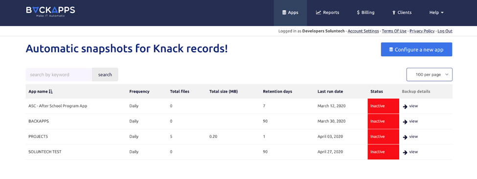Click the Frequency column header

click(x=139, y=91)
